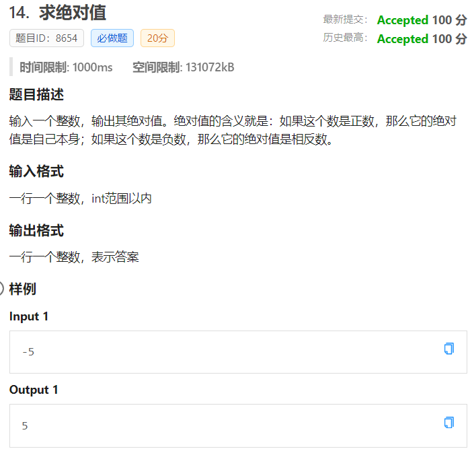Click the 样例 heading
The image size is (470, 449).
23,289
